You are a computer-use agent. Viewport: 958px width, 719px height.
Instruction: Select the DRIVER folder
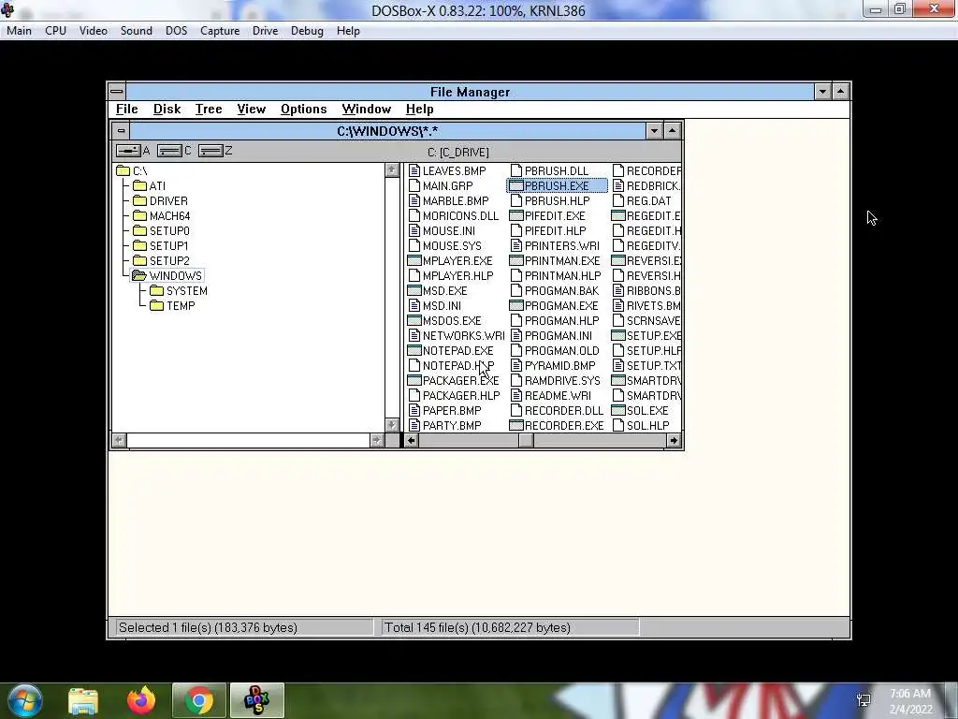(160, 200)
